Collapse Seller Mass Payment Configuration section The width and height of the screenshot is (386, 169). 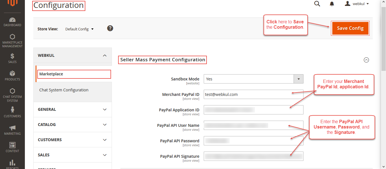click(x=366, y=60)
